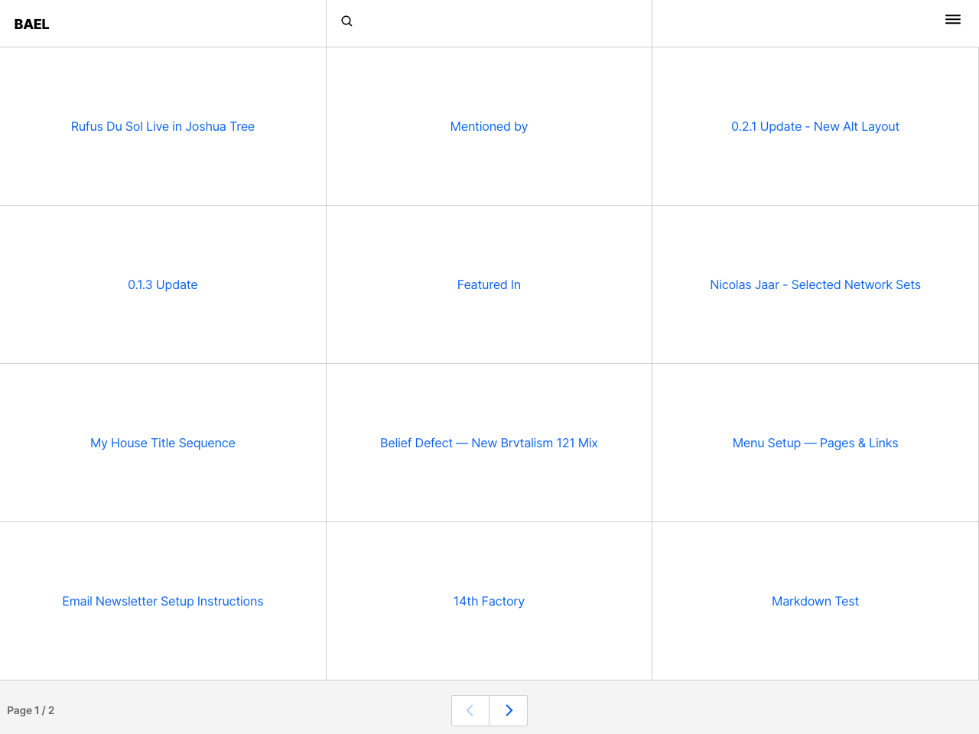Click the BAEL site logo
Image resolution: width=979 pixels, height=734 pixels.
pos(31,24)
